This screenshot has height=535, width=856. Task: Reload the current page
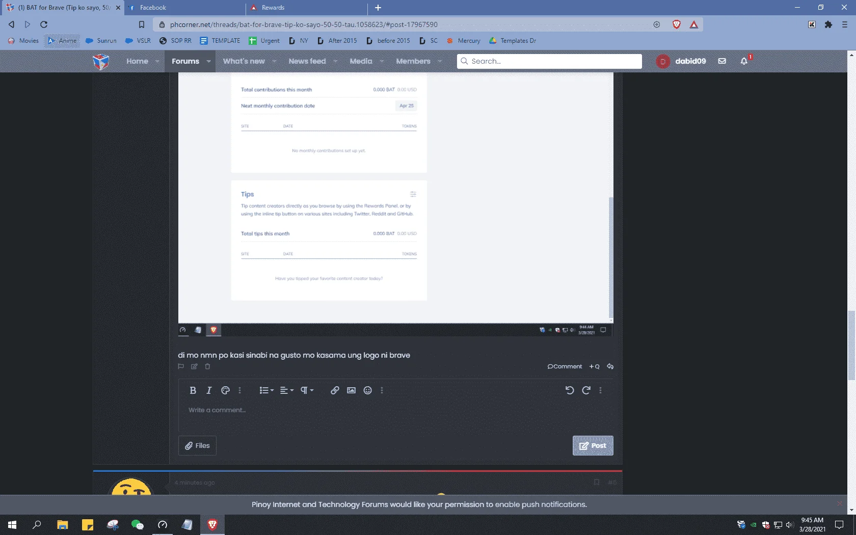(44, 24)
